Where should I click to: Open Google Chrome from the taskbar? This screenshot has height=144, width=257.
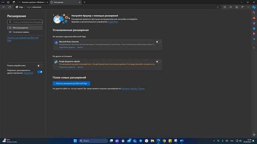click(164, 141)
